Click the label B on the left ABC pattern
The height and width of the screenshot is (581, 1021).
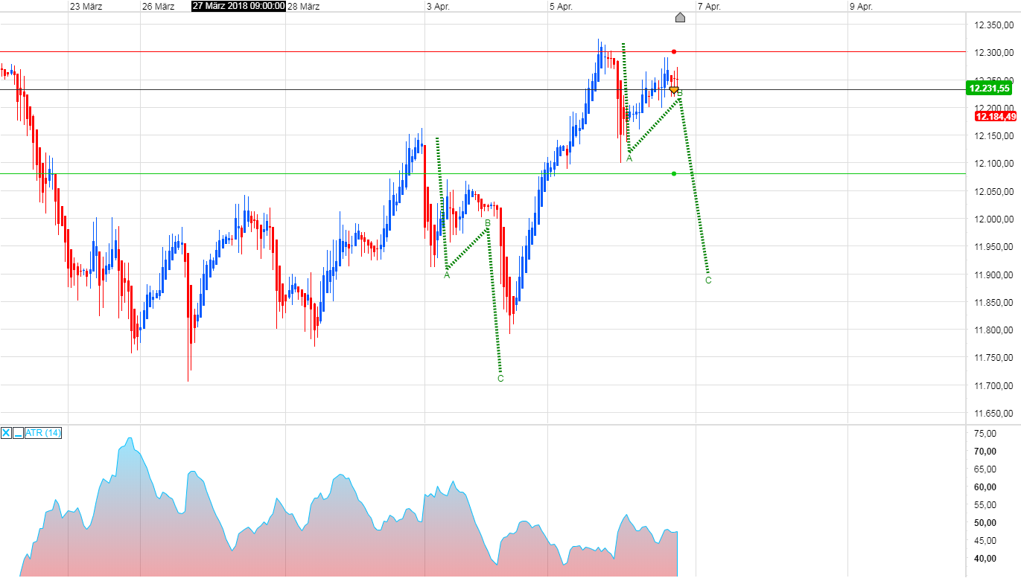[486, 221]
